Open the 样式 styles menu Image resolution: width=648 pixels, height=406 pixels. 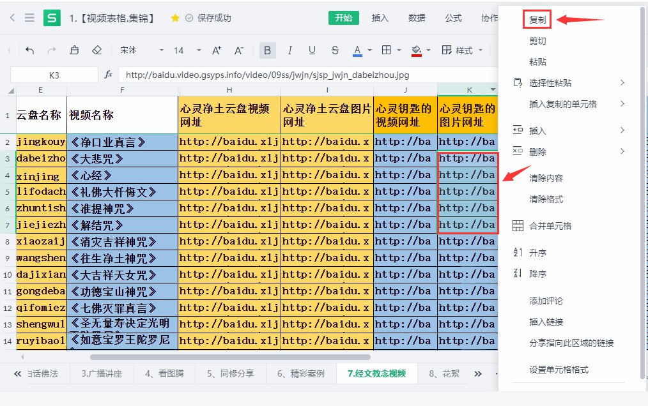click(462, 50)
